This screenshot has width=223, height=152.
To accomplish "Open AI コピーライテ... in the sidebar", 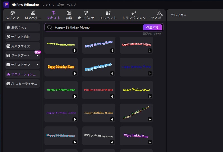I will click(23, 84).
